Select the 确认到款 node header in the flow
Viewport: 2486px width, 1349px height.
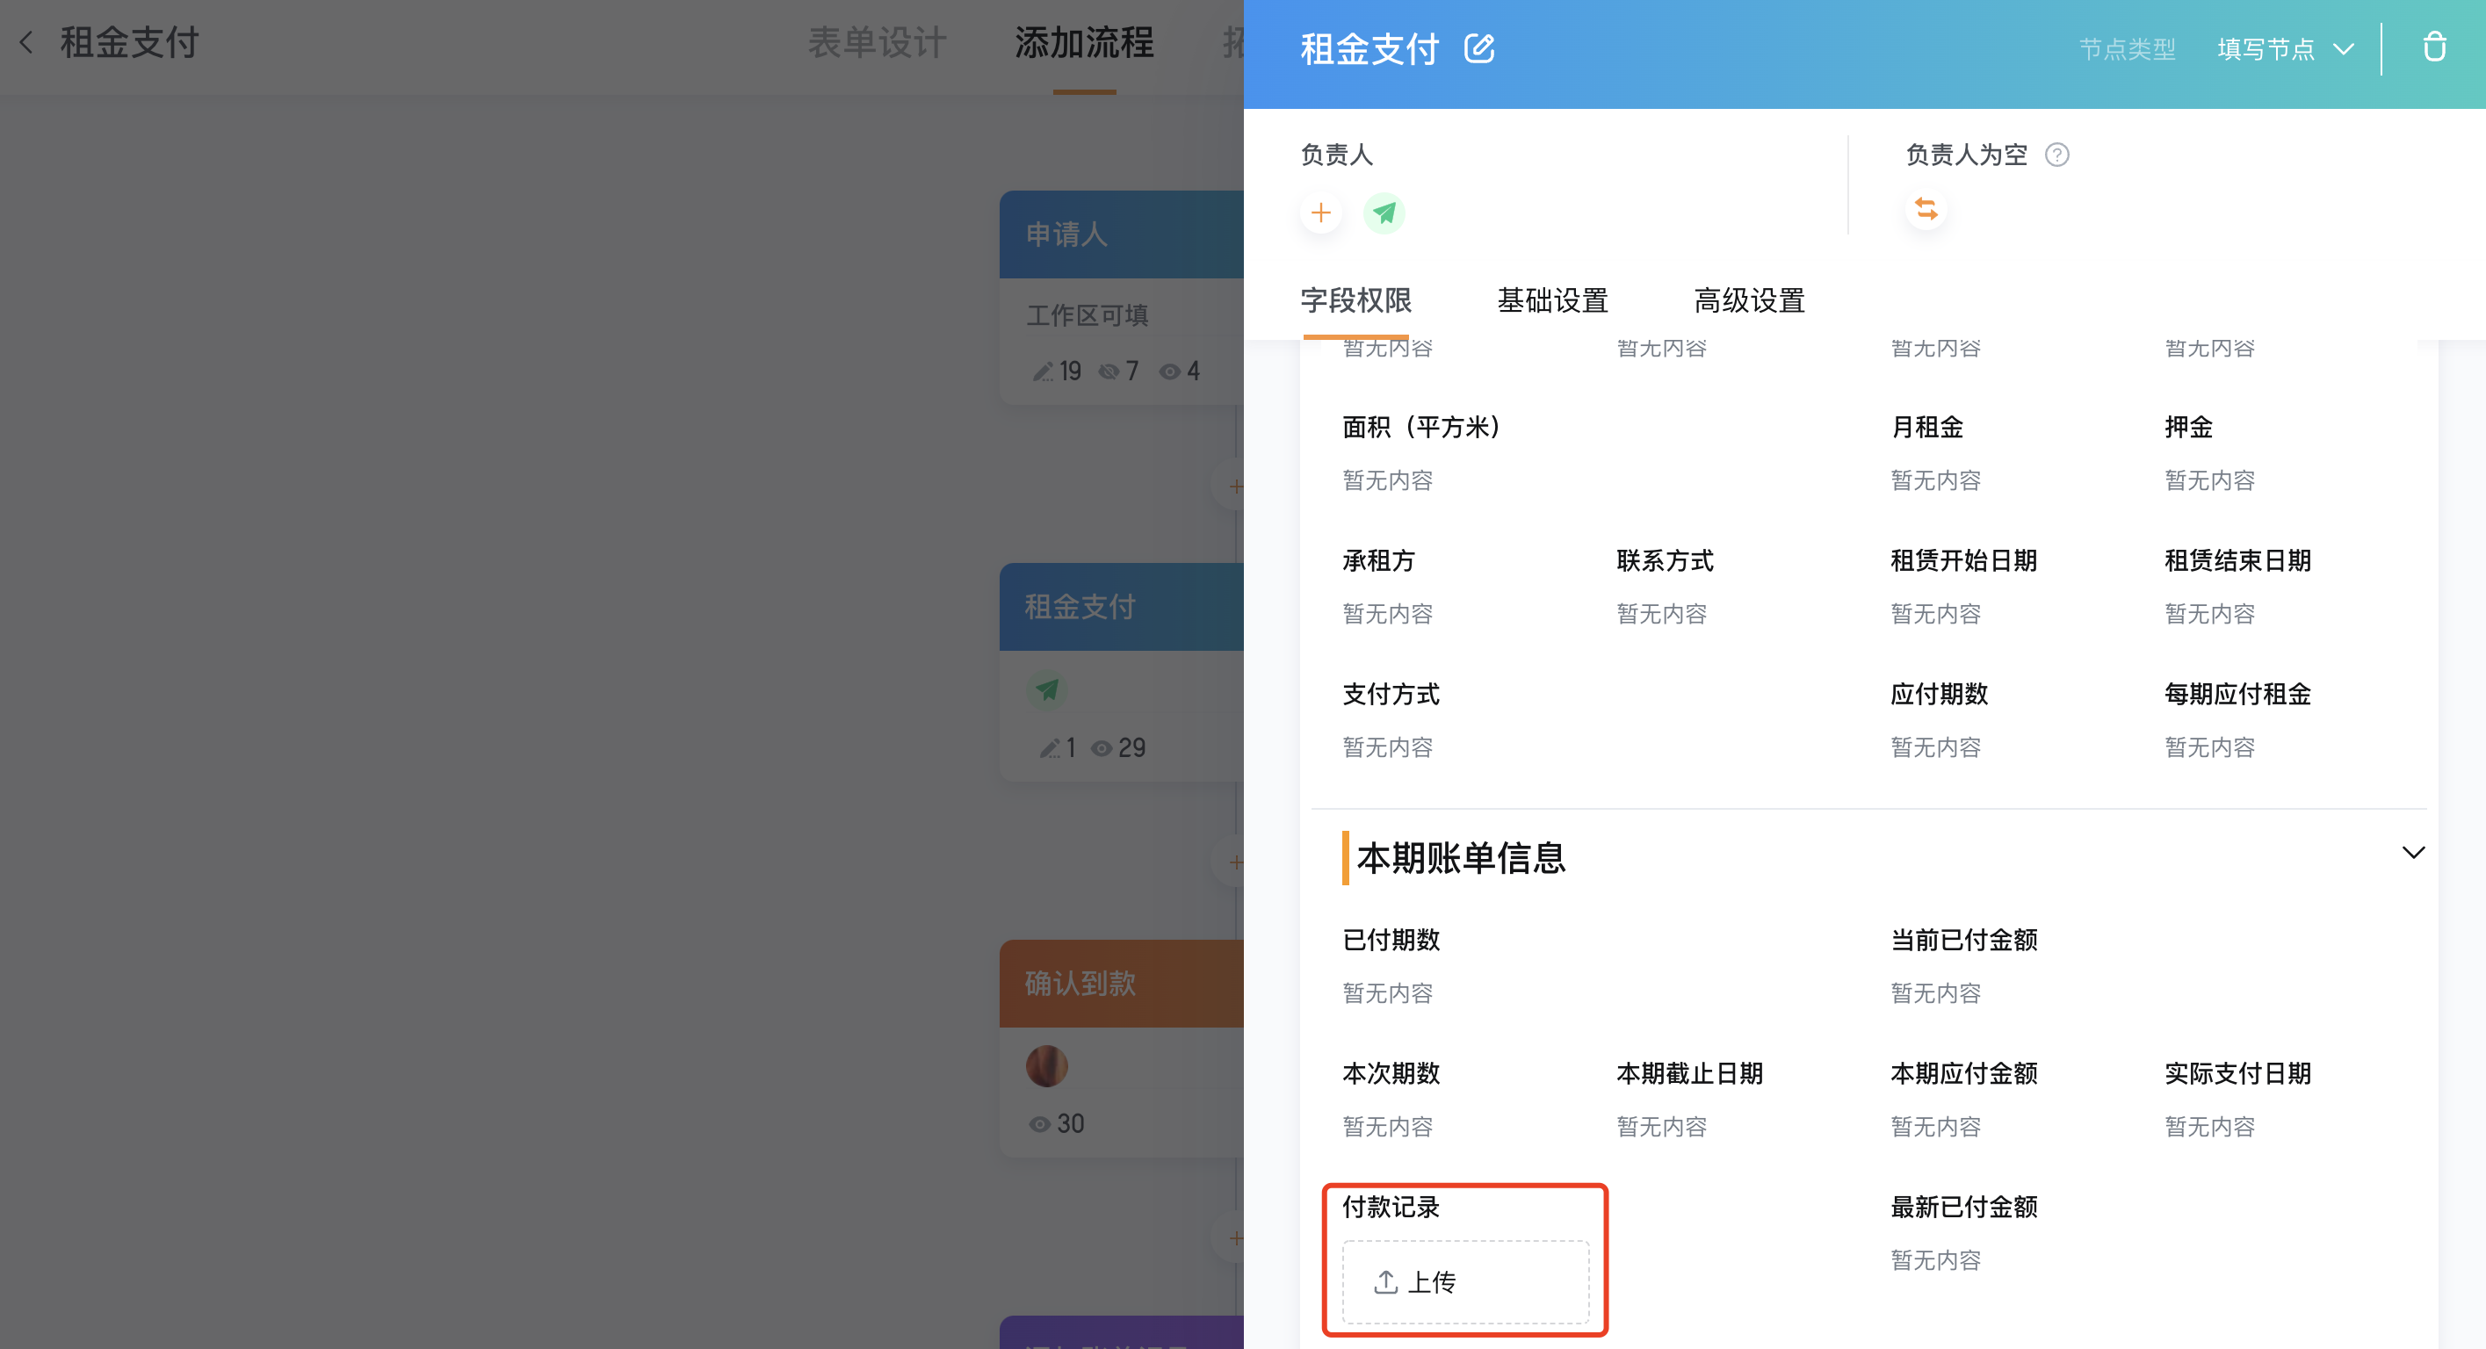[x=1122, y=984]
